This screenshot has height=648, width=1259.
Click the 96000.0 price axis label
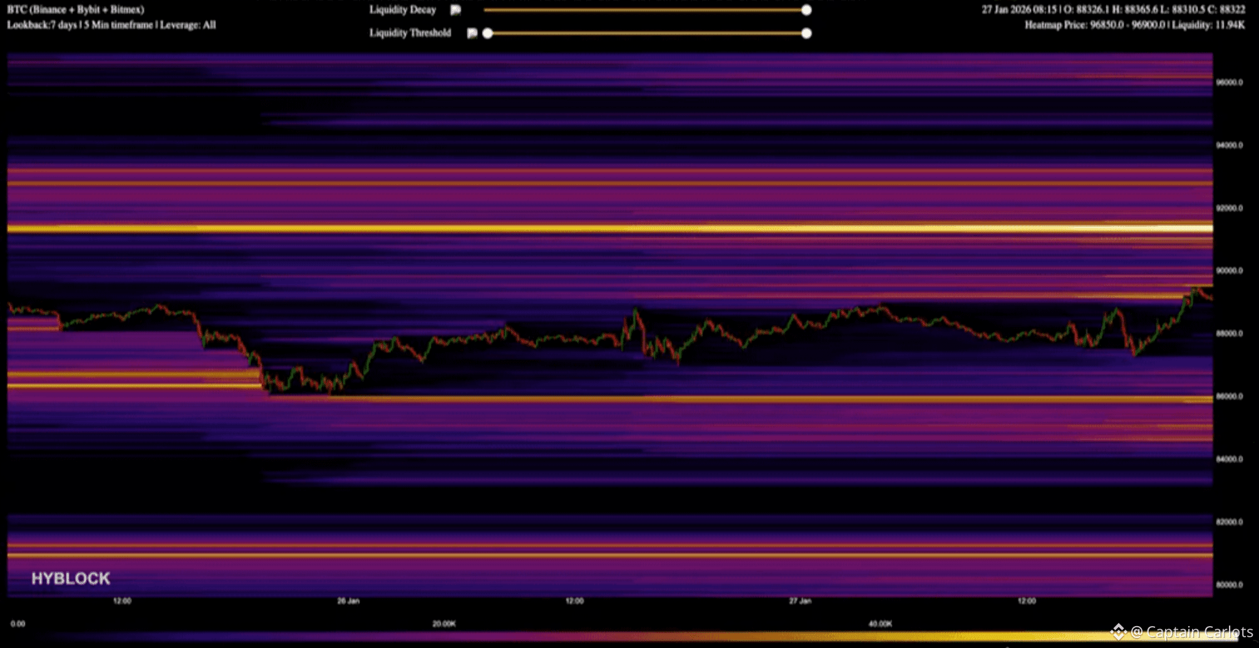[x=1230, y=82]
